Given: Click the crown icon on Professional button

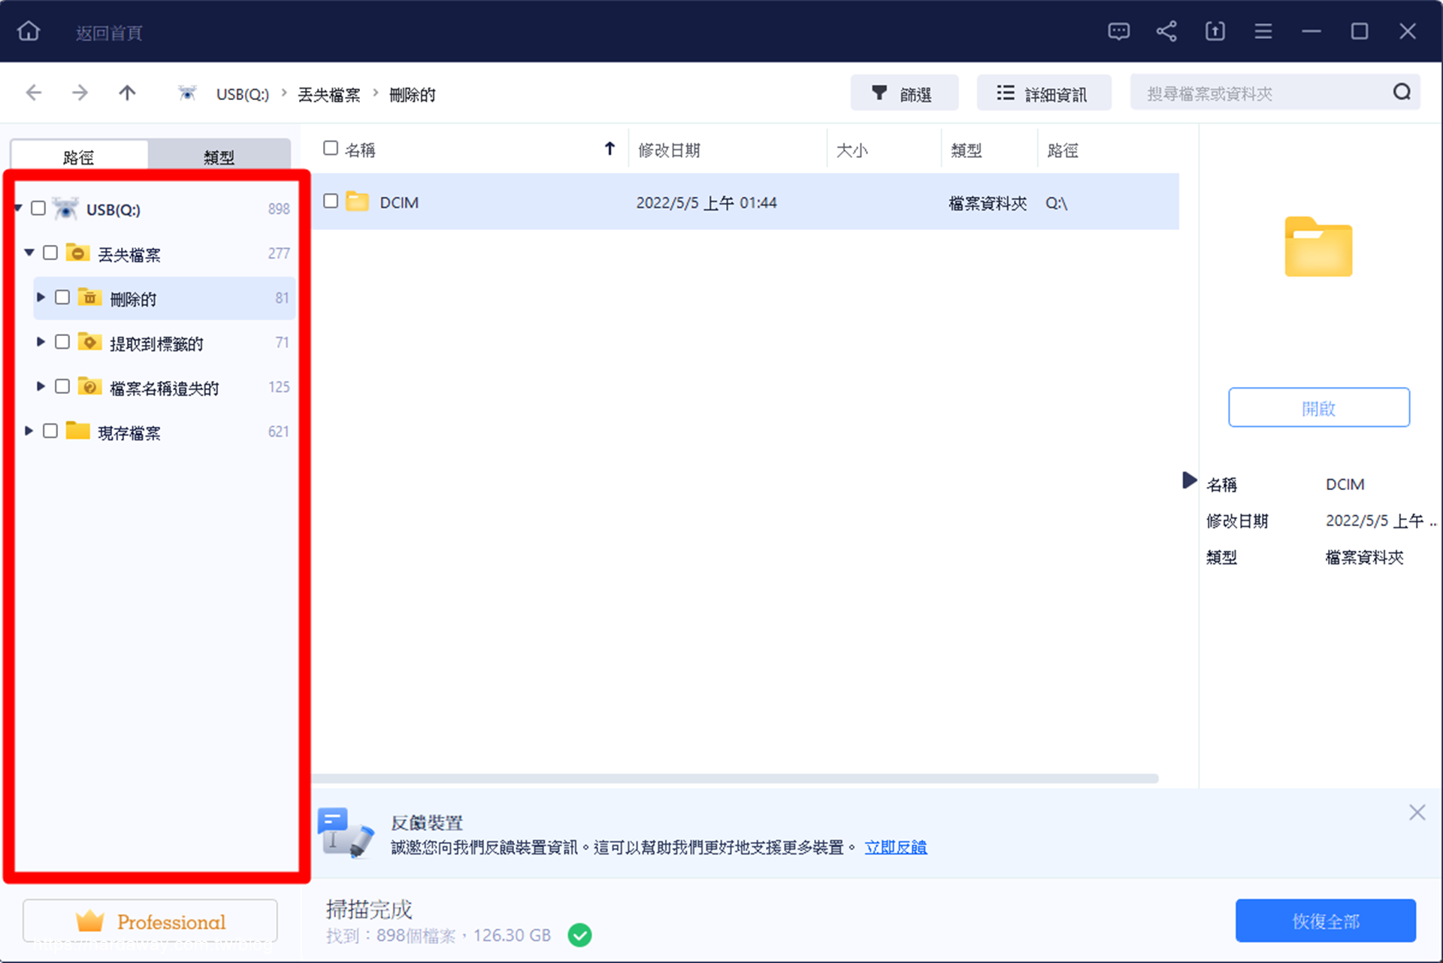Looking at the screenshot, I should pos(90,921).
